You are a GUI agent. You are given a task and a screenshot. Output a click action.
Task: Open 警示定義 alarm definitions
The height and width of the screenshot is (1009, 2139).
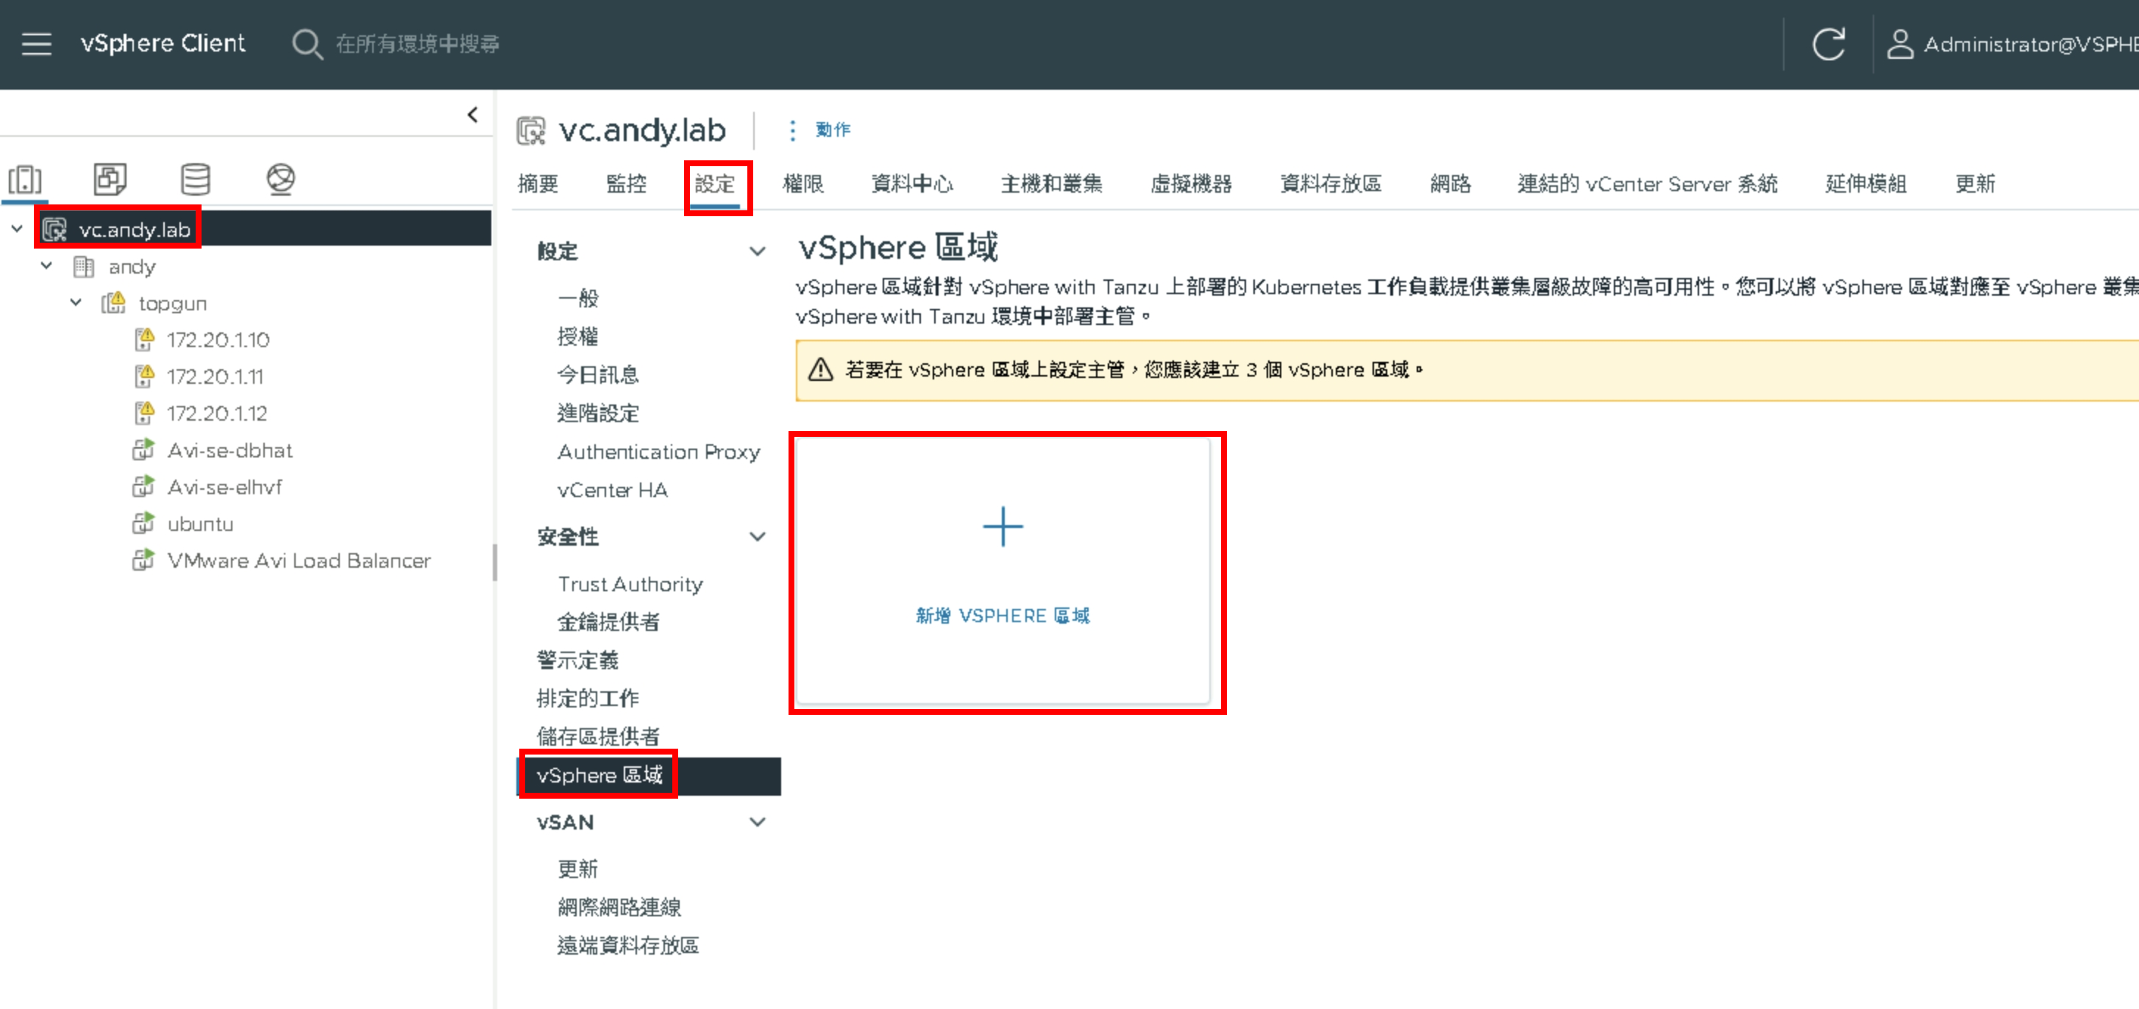(x=577, y=660)
